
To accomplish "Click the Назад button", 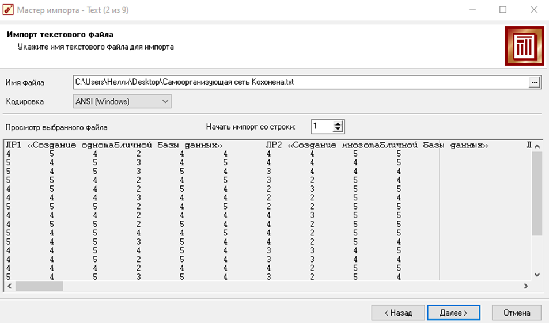I will tap(398, 313).
